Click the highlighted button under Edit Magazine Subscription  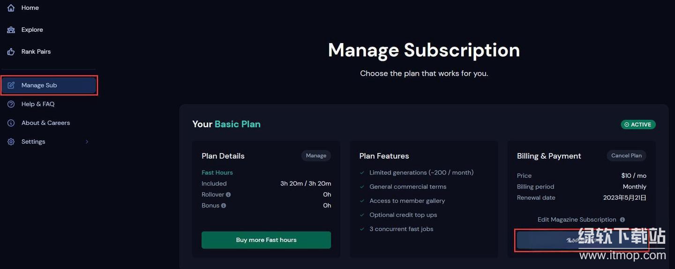point(581,240)
